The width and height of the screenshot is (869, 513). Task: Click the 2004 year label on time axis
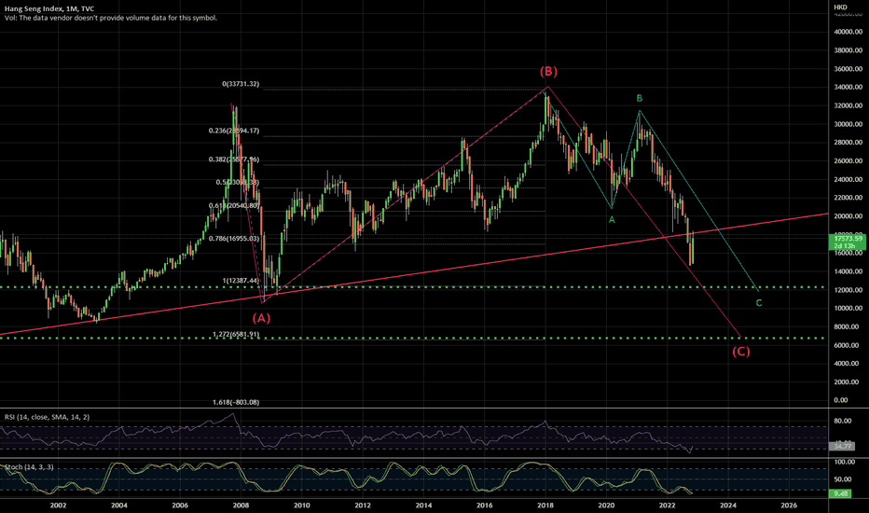pos(119,506)
